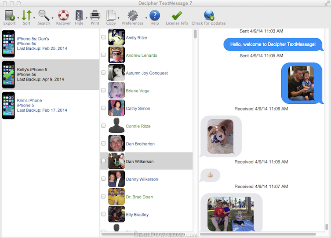Click the Export toolbar icon

point(10,15)
